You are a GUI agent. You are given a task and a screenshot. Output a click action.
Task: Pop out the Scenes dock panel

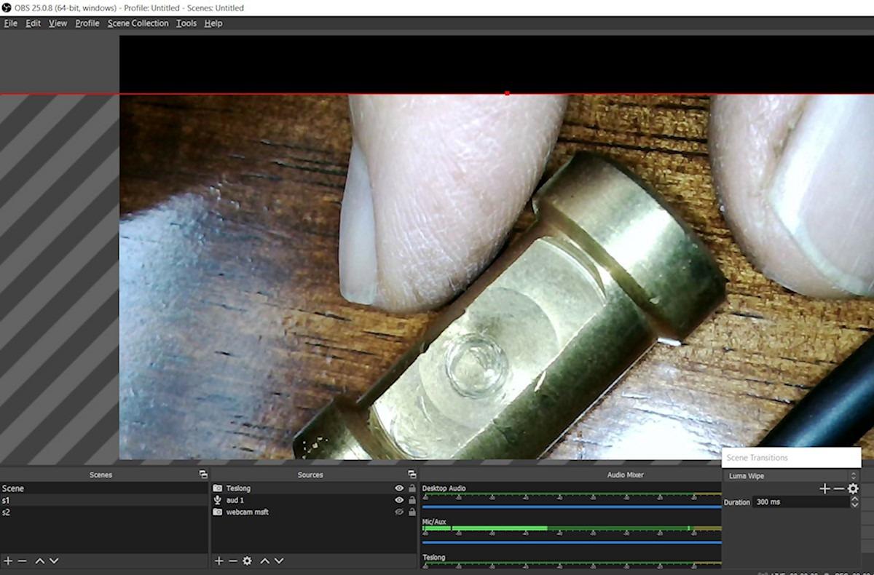203,475
